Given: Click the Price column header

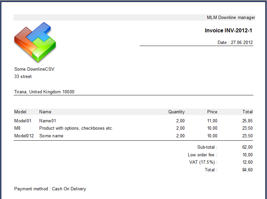Looking at the screenshot, I should tap(212, 112).
